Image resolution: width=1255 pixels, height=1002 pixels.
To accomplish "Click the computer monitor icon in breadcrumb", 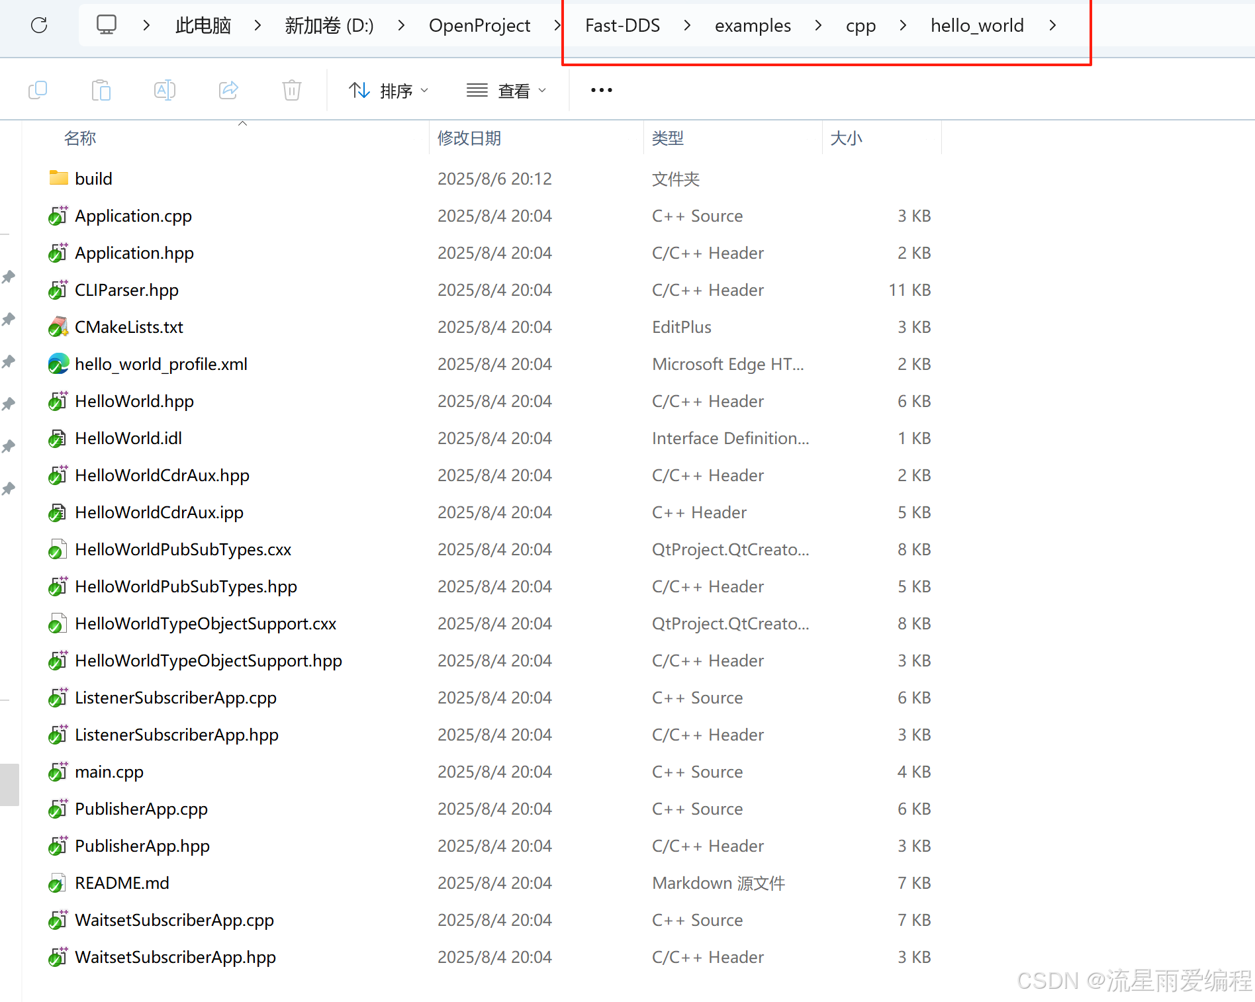I will coord(107,25).
